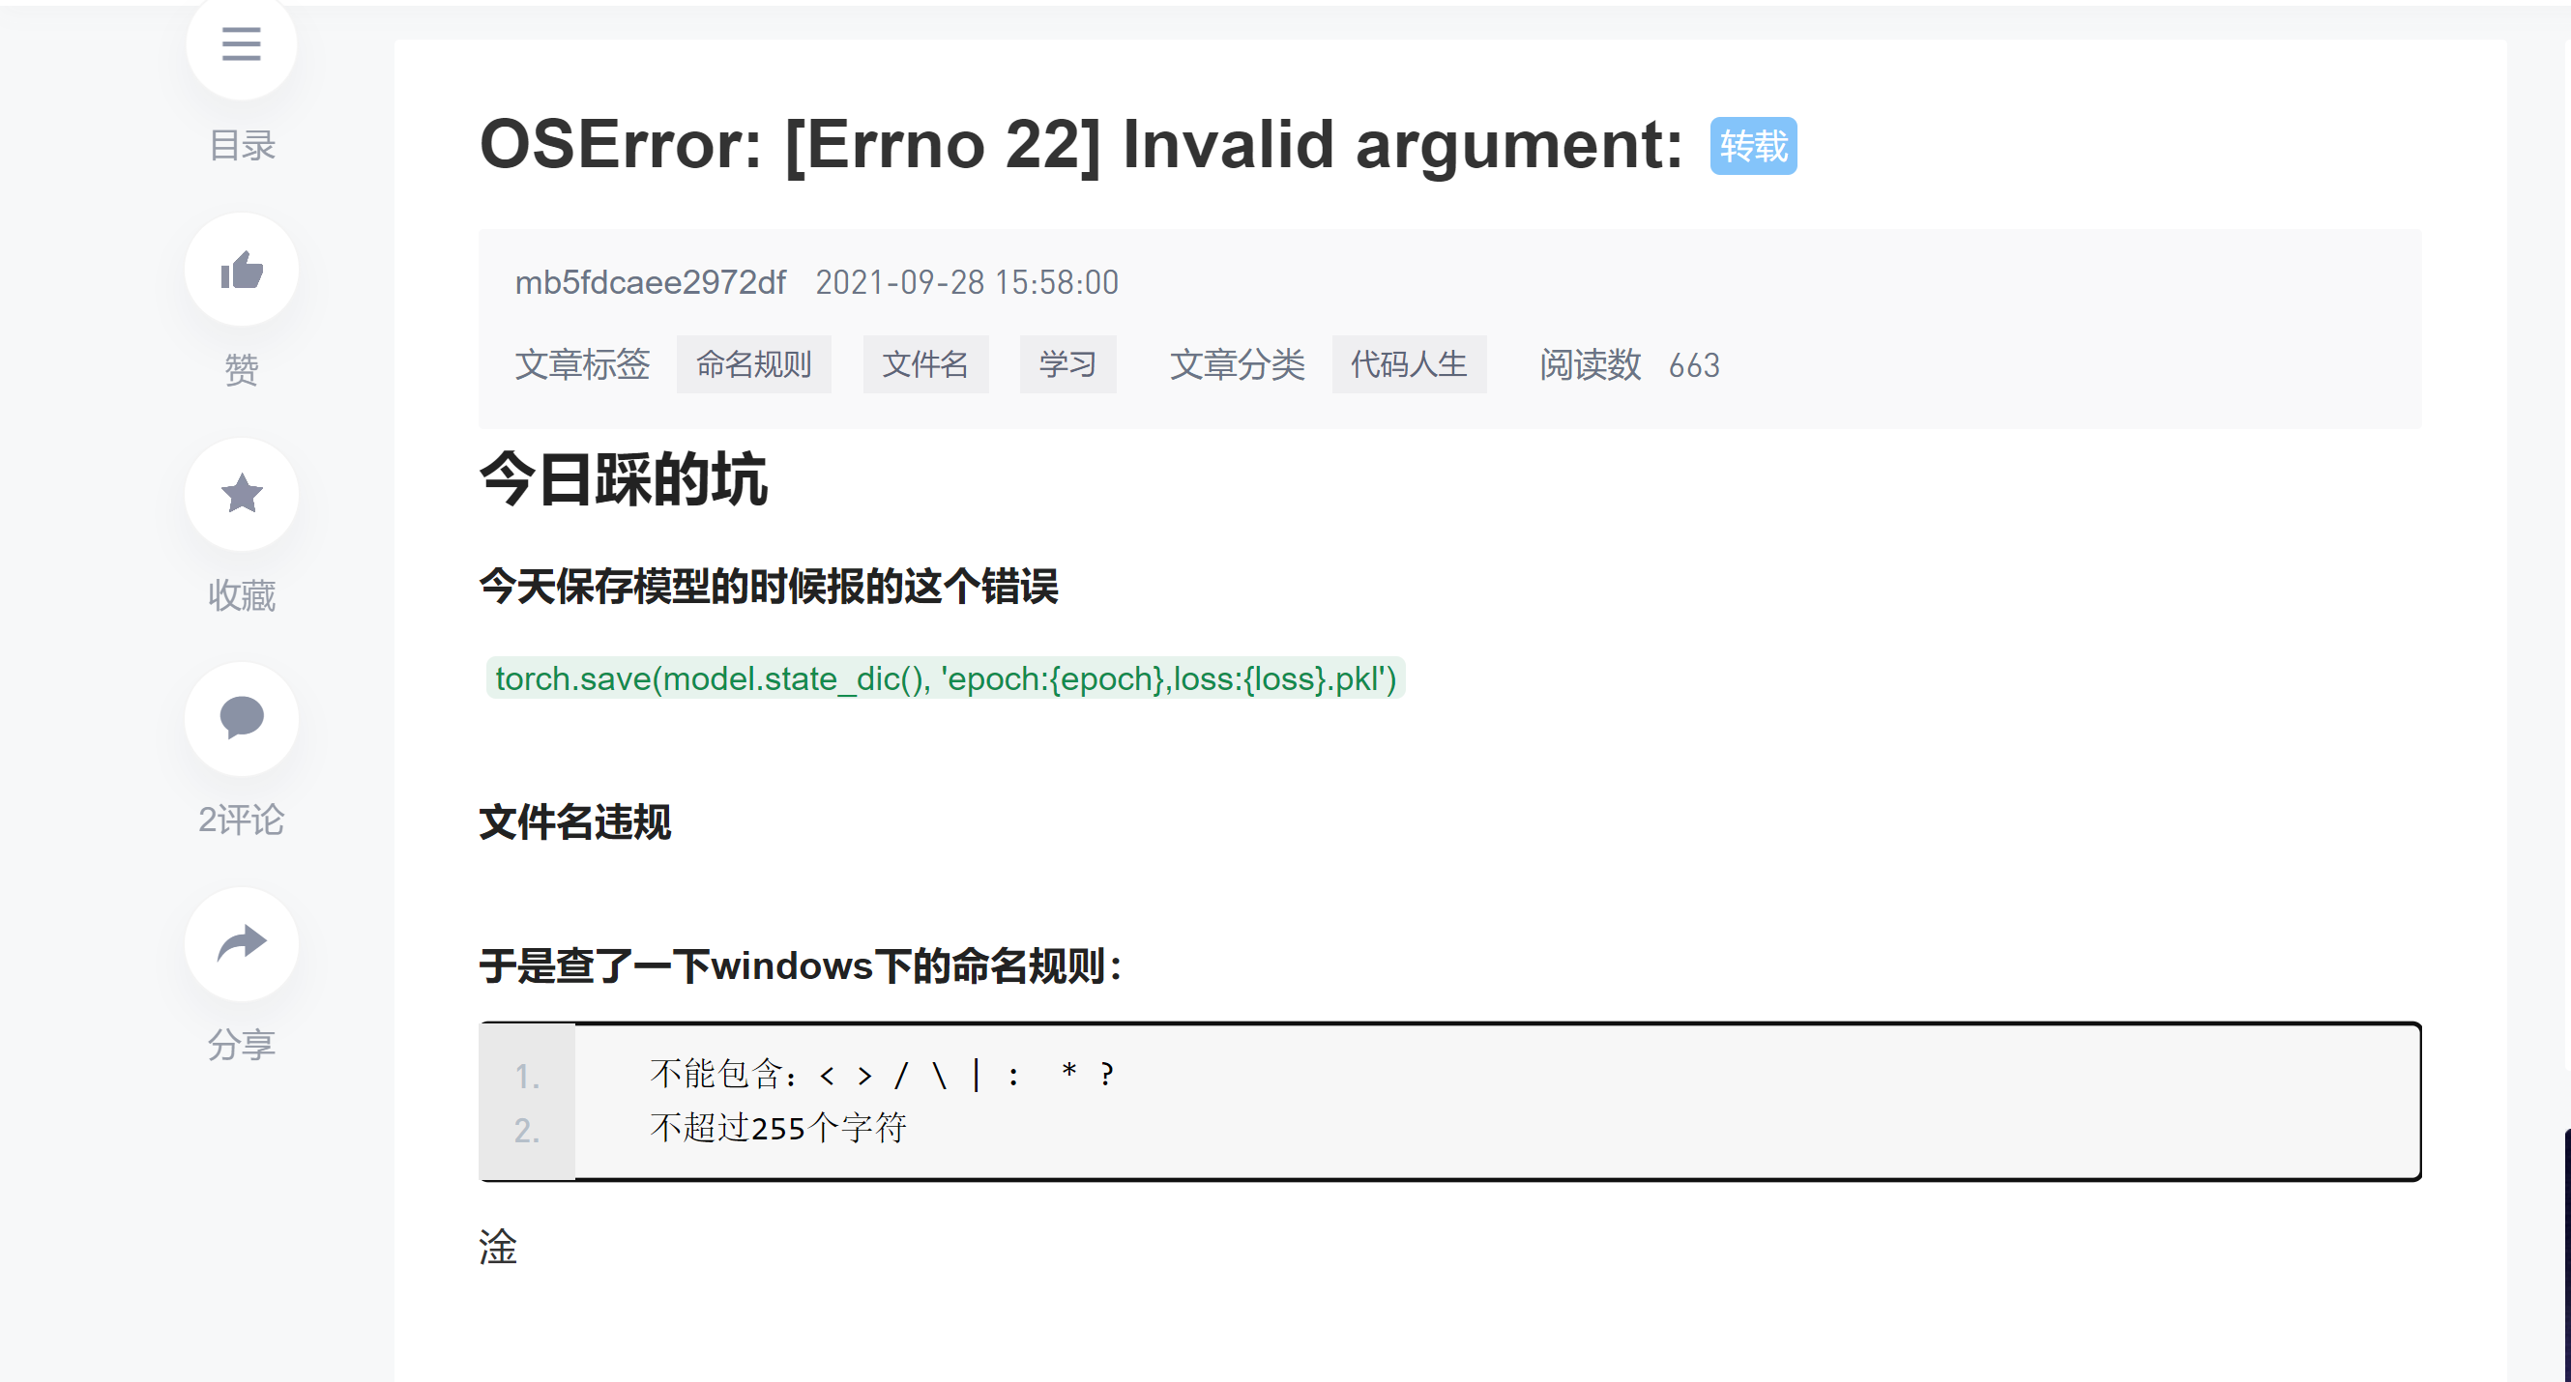Screen dimensions: 2571x1382
Task: Click the 赞 label under thumbs-up
Action: [241, 370]
